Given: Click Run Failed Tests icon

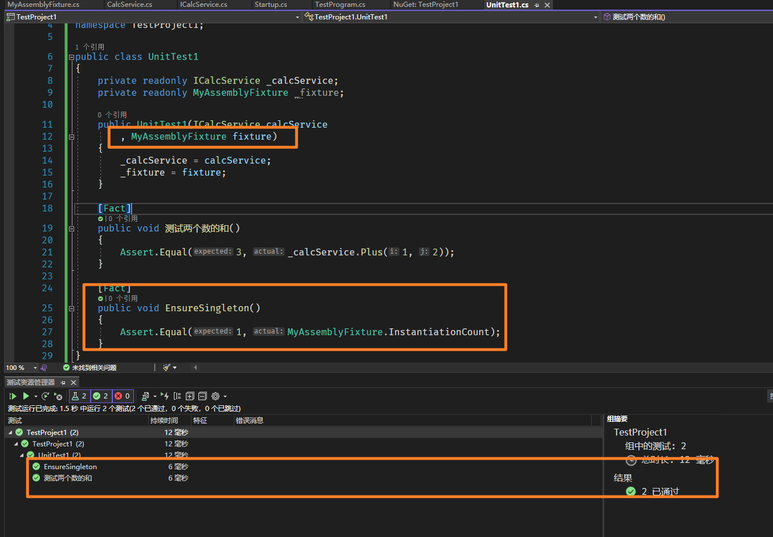Looking at the screenshot, I should pyautogui.click(x=58, y=396).
